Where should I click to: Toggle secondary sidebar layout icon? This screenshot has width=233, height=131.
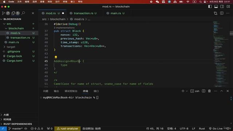222,7
